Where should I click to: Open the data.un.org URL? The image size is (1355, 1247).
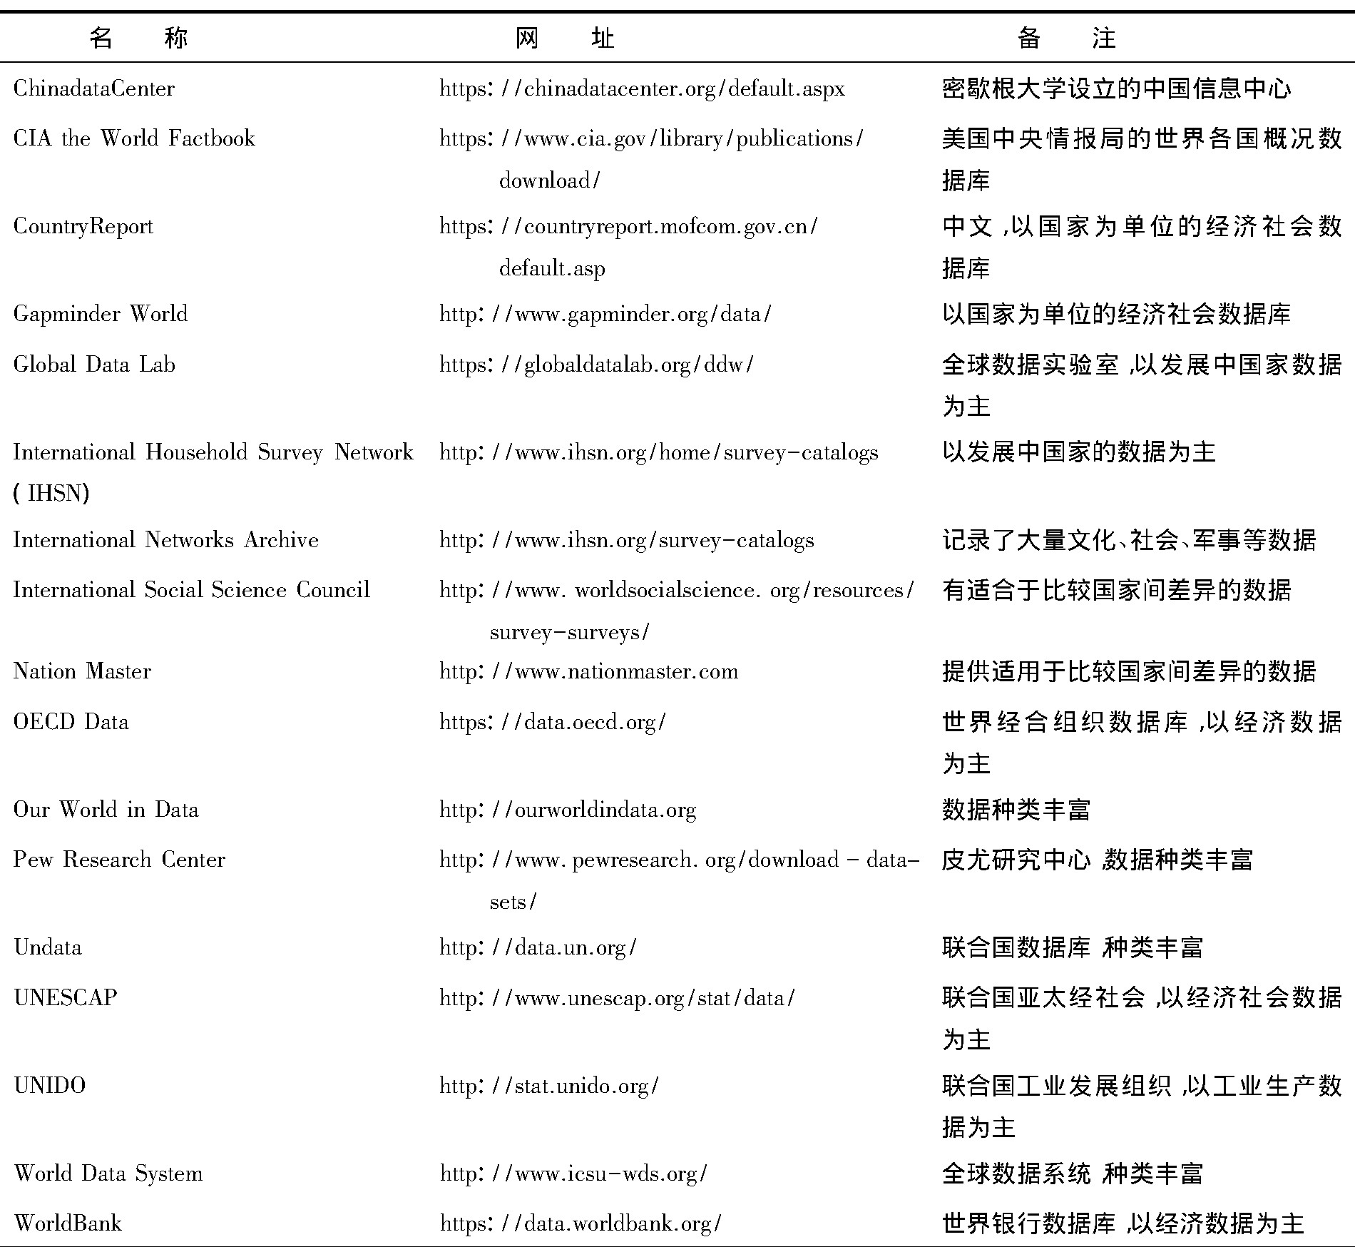(x=538, y=948)
